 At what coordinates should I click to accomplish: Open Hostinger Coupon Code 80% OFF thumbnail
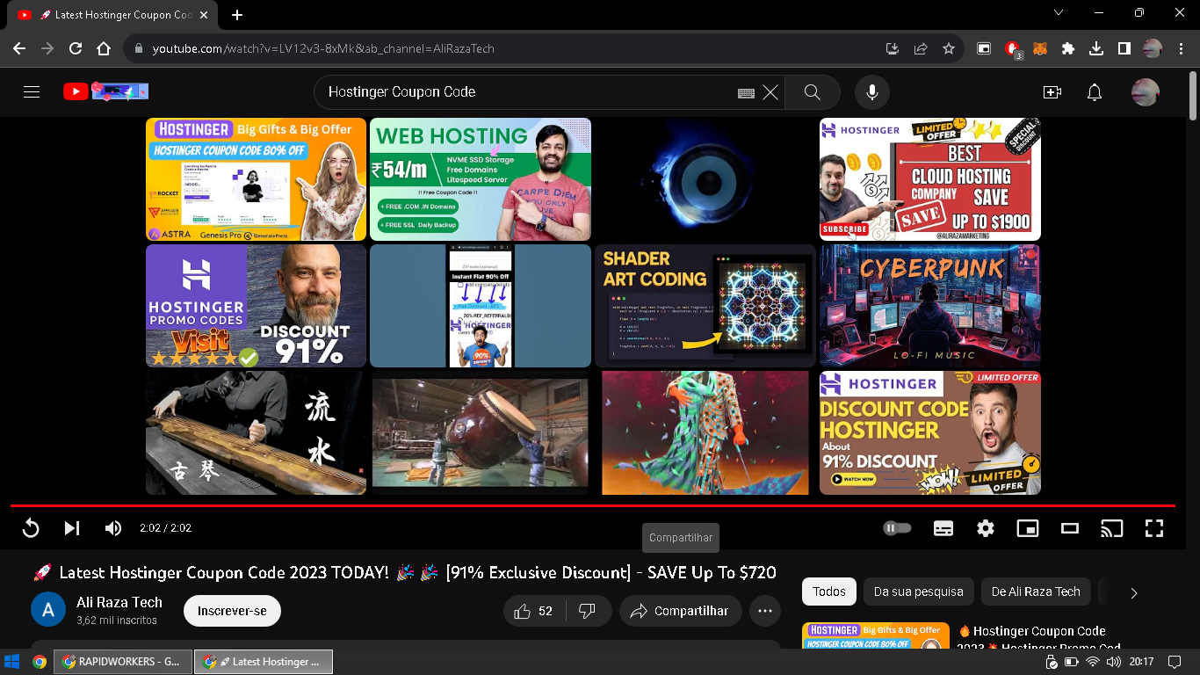256,179
